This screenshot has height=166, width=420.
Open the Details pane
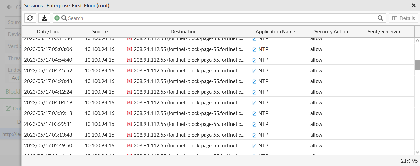[403, 18]
